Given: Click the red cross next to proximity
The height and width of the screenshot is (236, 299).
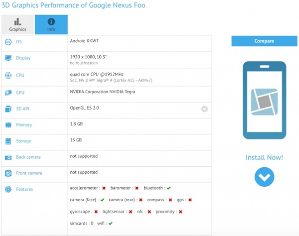Looking at the screenshot, I should coord(180,212).
